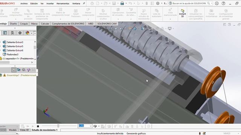Open the DisplayManager color ball tab
241x135 pixels.
27,33
